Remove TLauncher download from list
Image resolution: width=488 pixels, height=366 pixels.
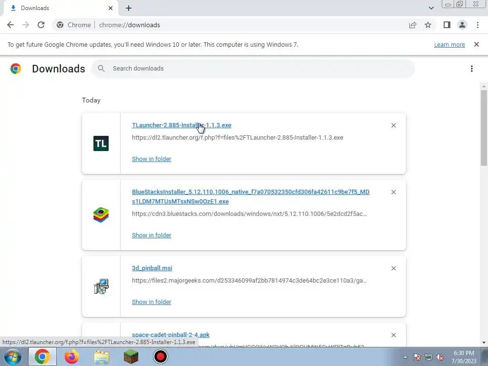click(393, 125)
